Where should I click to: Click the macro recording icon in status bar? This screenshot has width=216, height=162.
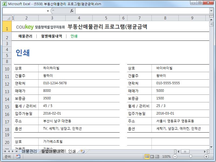pyautogui.click(x=18, y=157)
